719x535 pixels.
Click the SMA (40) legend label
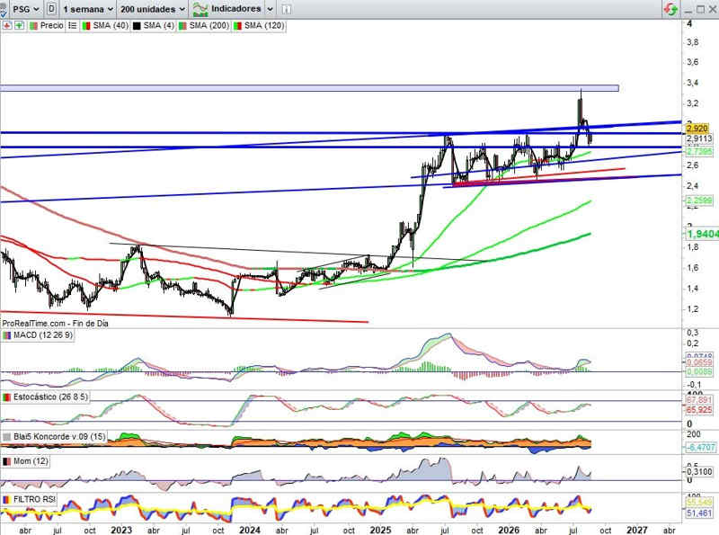(111, 26)
